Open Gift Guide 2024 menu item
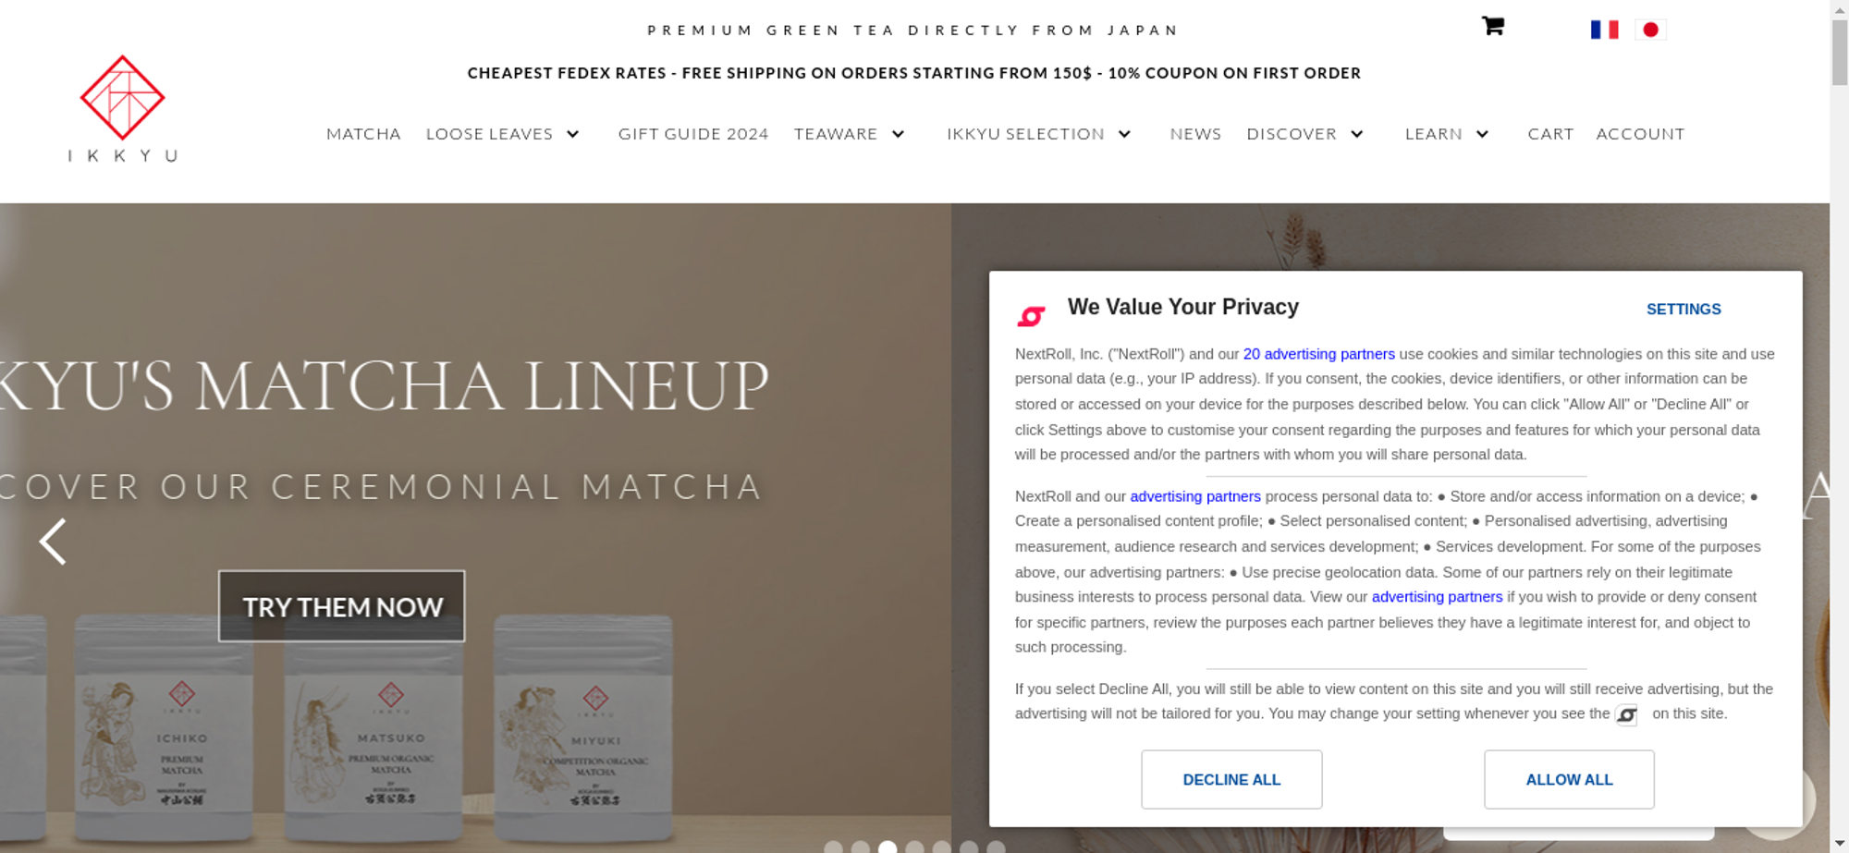This screenshot has height=853, width=1849. click(693, 134)
